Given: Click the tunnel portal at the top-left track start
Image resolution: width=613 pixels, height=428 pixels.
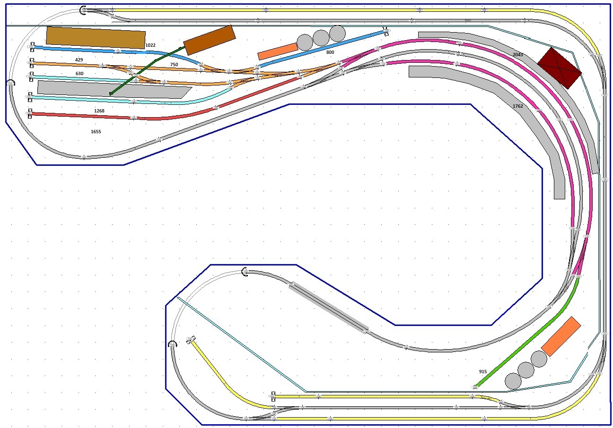Looking at the screenshot, I should (x=83, y=9).
